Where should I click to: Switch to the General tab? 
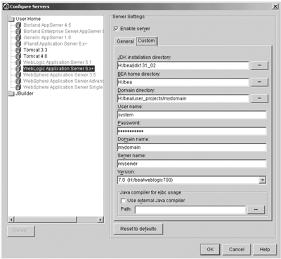pyautogui.click(x=125, y=41)
